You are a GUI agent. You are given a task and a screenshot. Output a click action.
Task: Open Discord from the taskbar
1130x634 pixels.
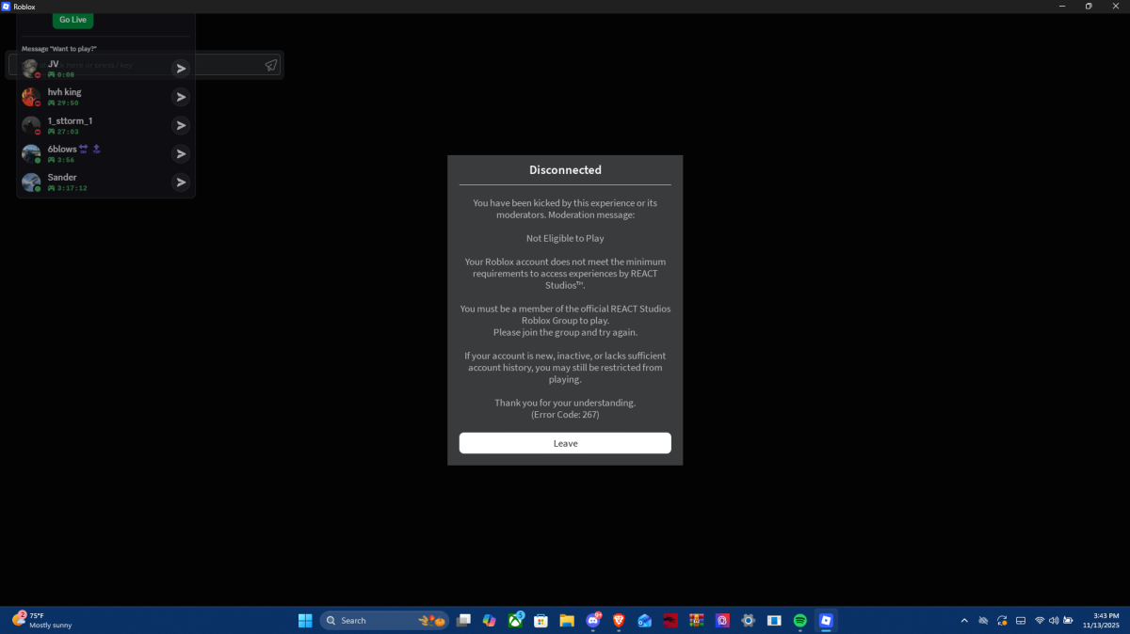pos(593,621)
